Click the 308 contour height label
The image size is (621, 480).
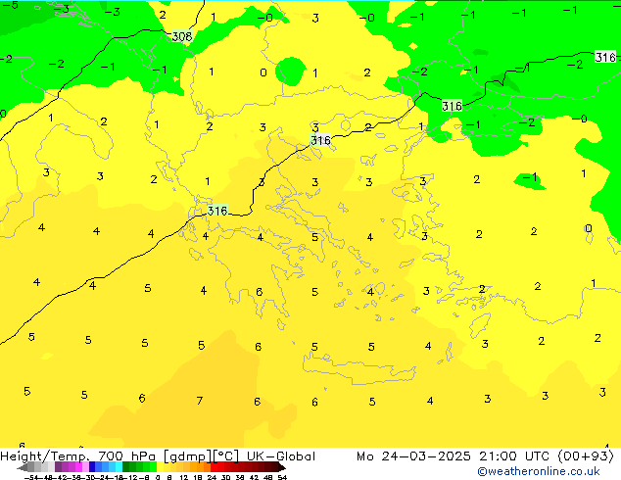[x=182, y=36]
